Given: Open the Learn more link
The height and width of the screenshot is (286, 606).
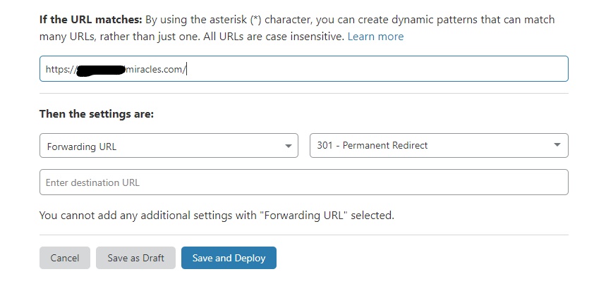Looking at the screenshot, I should point(375,37).
